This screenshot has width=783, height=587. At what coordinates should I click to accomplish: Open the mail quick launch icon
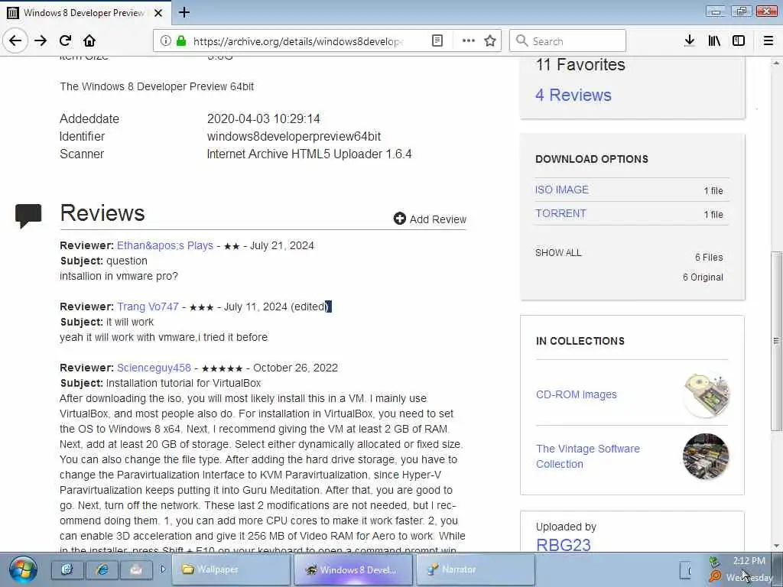(x=136, y=569)
